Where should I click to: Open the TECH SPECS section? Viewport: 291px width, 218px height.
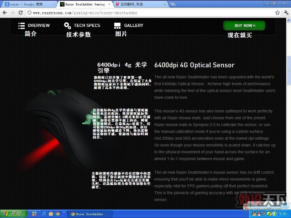[87, 25]
